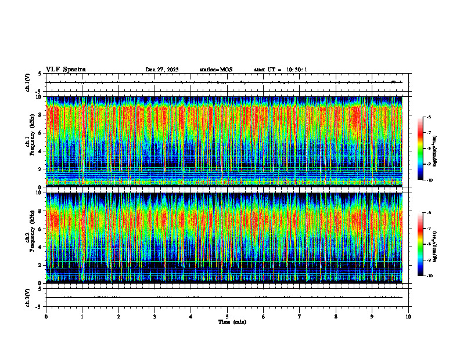460x355 pixels.
Task: Click the ch.1 colorbar log(PSD) unit label
Action: (x=435, y=151)
